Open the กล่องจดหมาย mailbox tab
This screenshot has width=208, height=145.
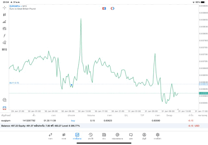tap(117, 136)
